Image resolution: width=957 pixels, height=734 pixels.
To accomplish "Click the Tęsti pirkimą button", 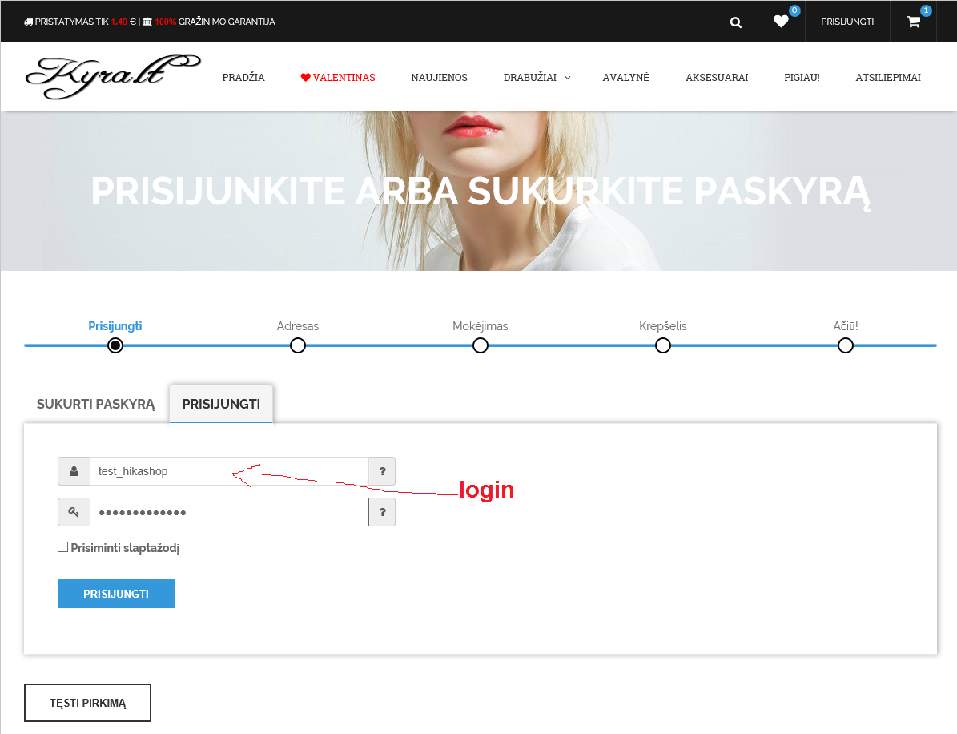I will coord(88,703).
